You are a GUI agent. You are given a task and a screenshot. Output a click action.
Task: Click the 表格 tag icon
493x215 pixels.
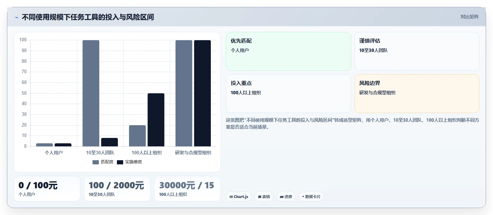(260, 197)
